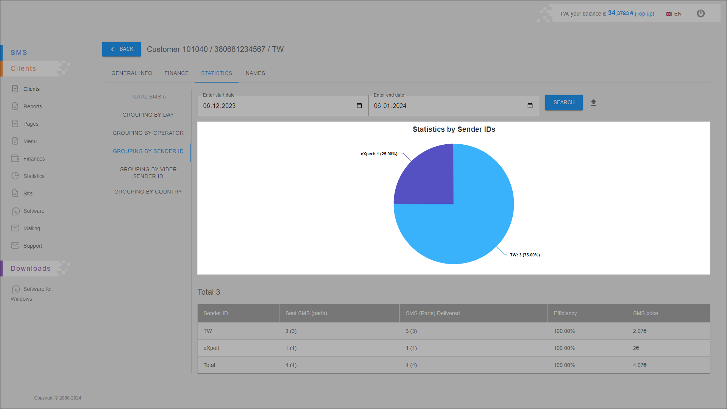Click the Top up link
Screen dimensions: 727x409
pyautogui.click(x=644, y=14)
